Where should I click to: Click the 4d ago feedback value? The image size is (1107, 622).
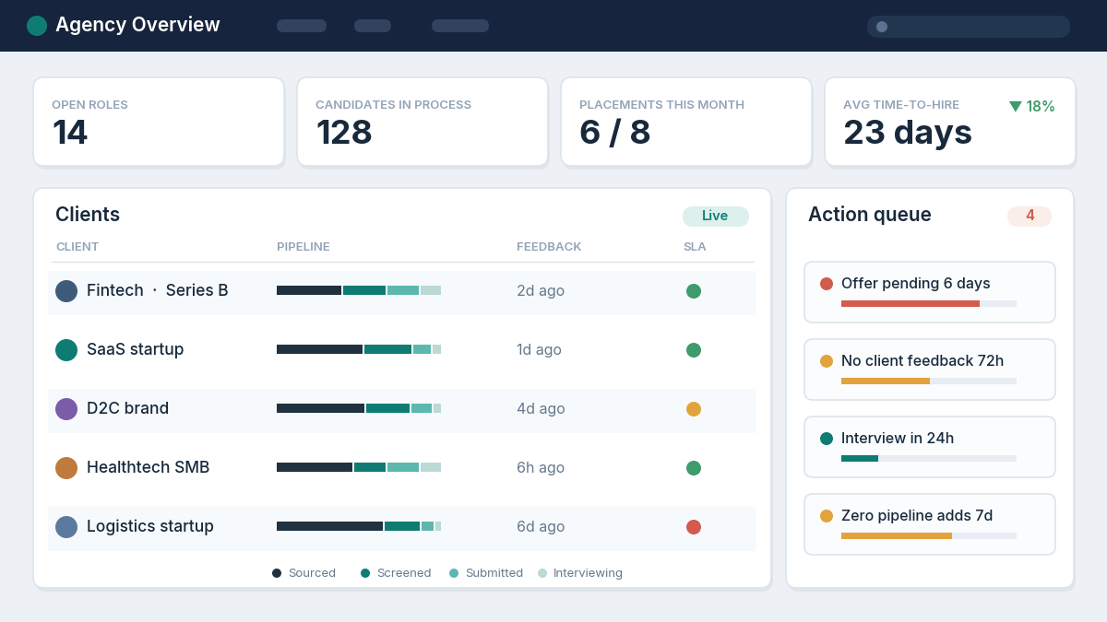click(541, 409)
